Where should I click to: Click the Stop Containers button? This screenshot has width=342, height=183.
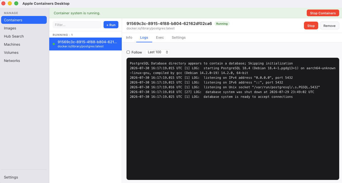[x=323, y=13]
